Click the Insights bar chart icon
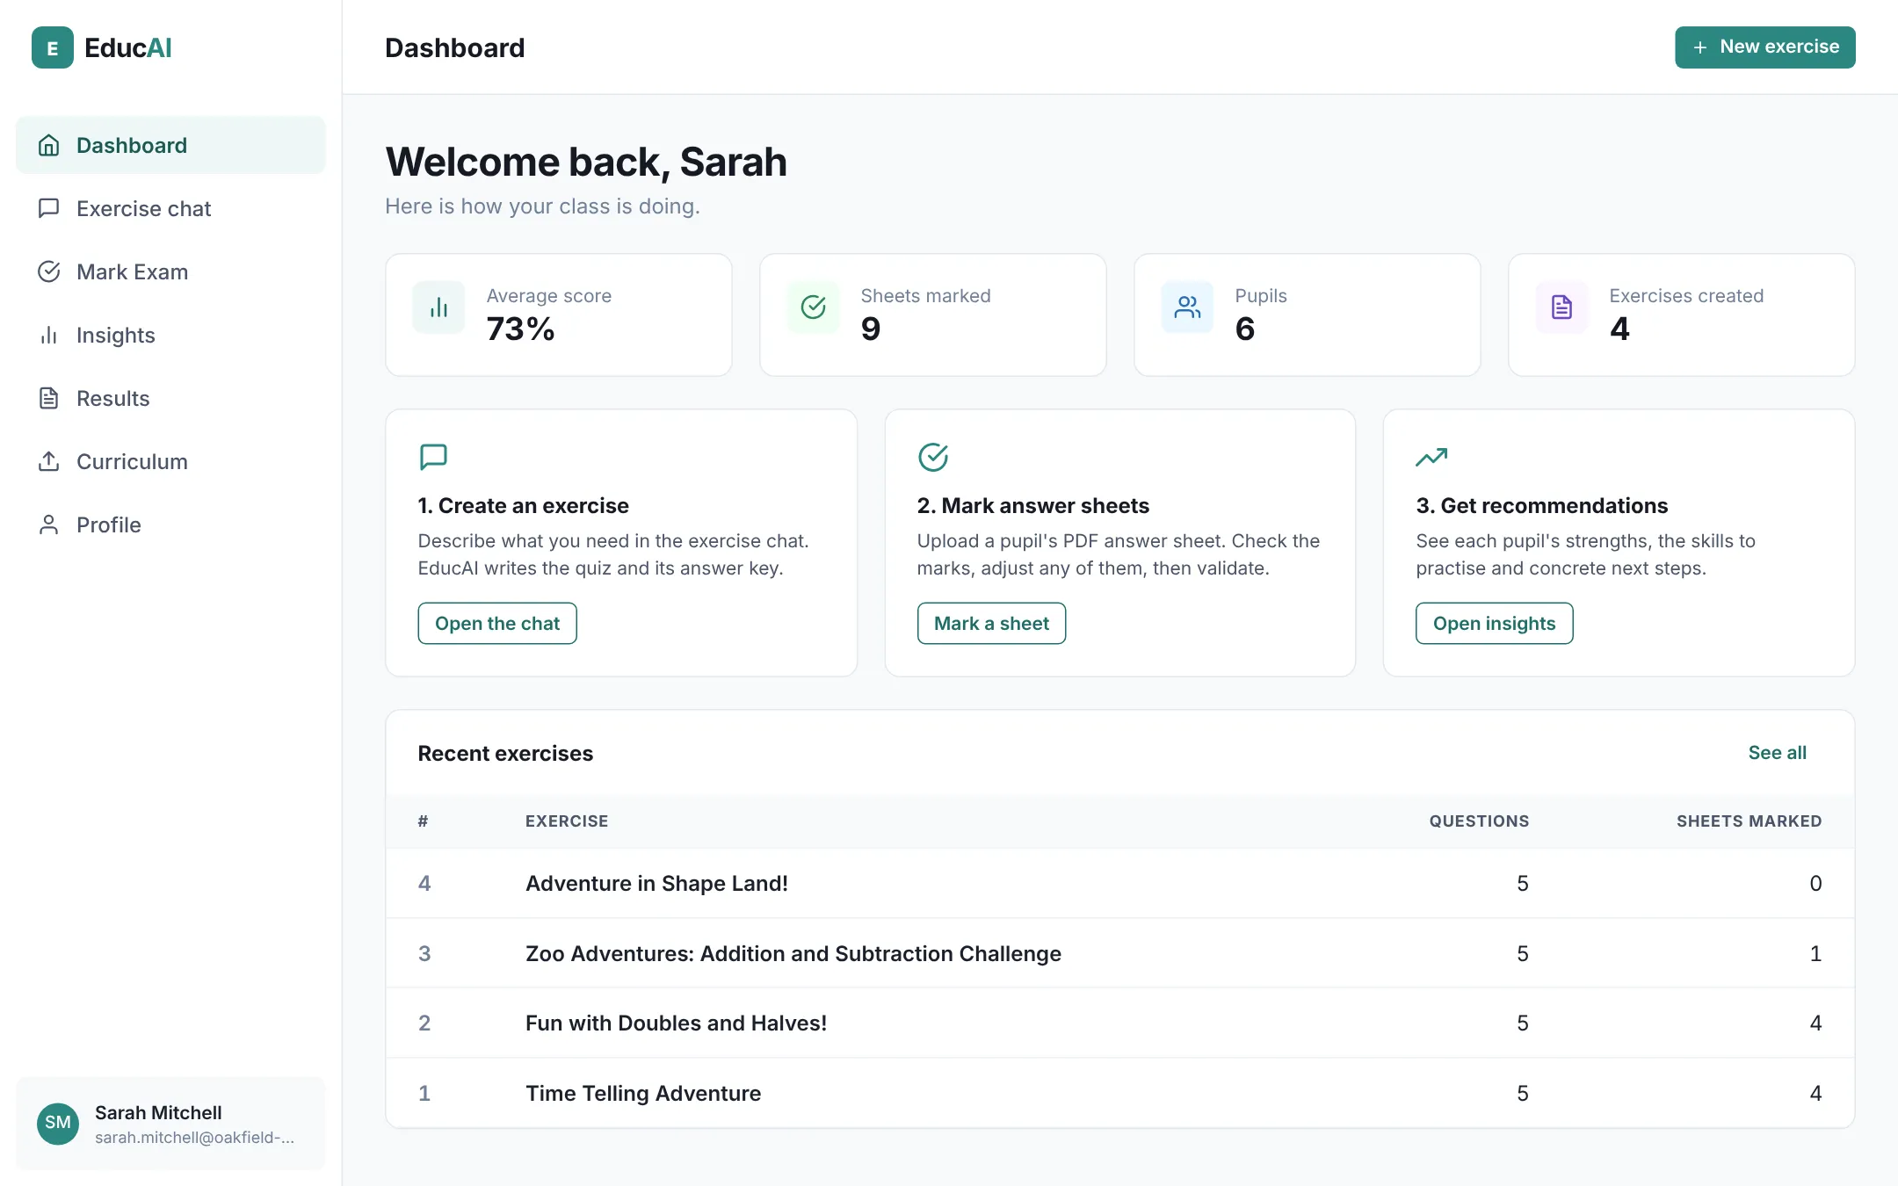The width and height of the screenshot is (1898, 1186). (49, 335)
